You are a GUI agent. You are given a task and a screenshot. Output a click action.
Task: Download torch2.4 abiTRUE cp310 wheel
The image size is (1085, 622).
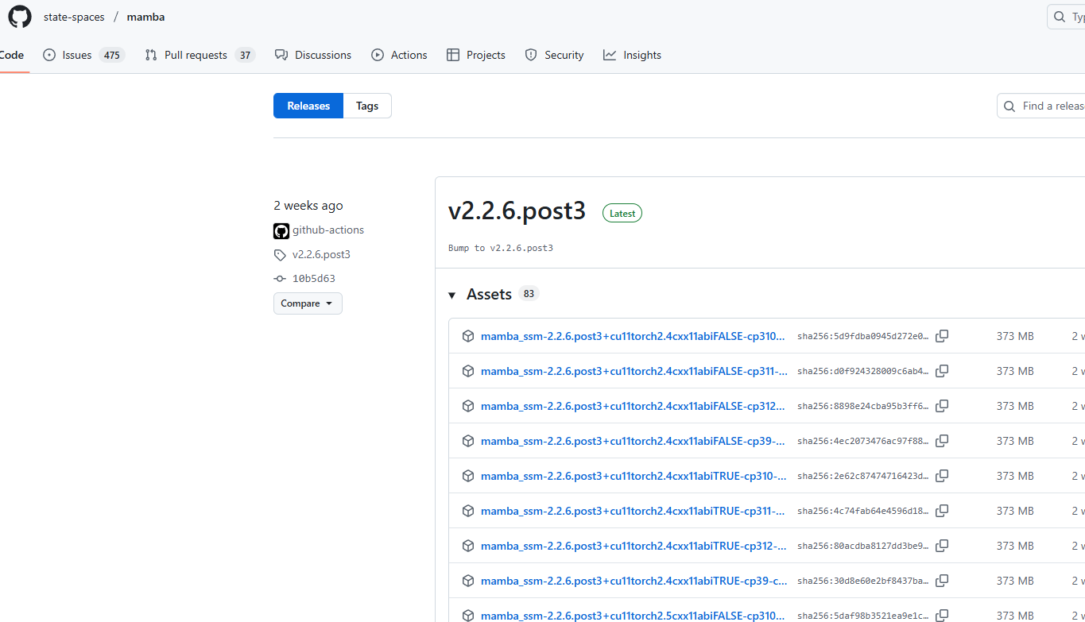(x=634, y=476)
